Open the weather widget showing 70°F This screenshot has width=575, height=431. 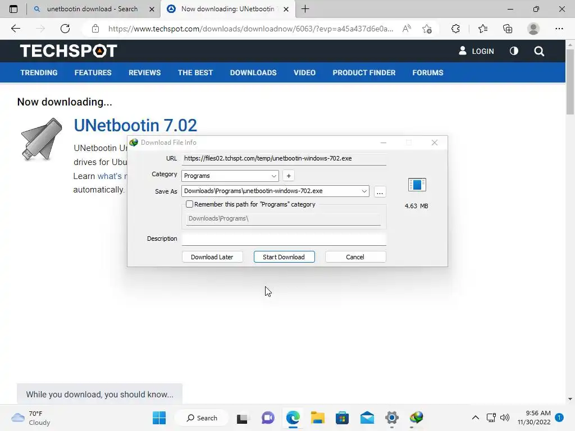pos(31,418)
